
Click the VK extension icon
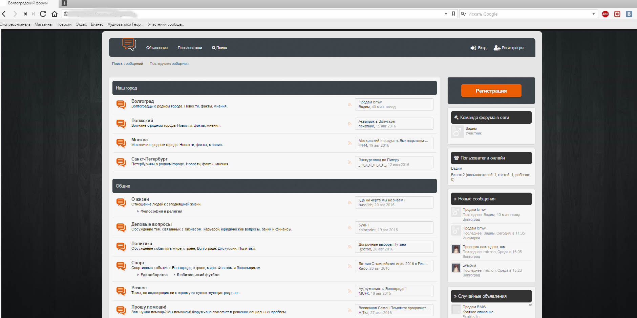tap(629, 14)
